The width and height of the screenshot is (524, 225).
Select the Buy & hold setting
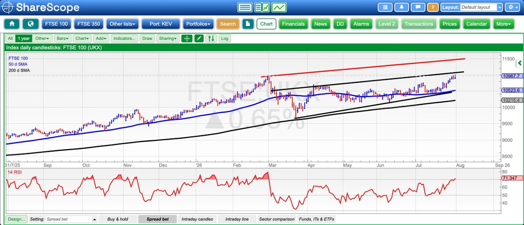point(118,219)
